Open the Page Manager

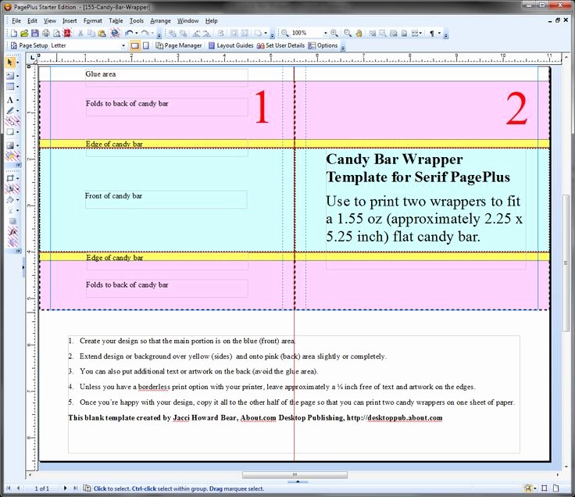point(179,45)
